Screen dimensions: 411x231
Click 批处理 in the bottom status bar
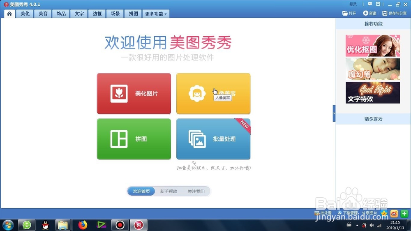[323, 213]
